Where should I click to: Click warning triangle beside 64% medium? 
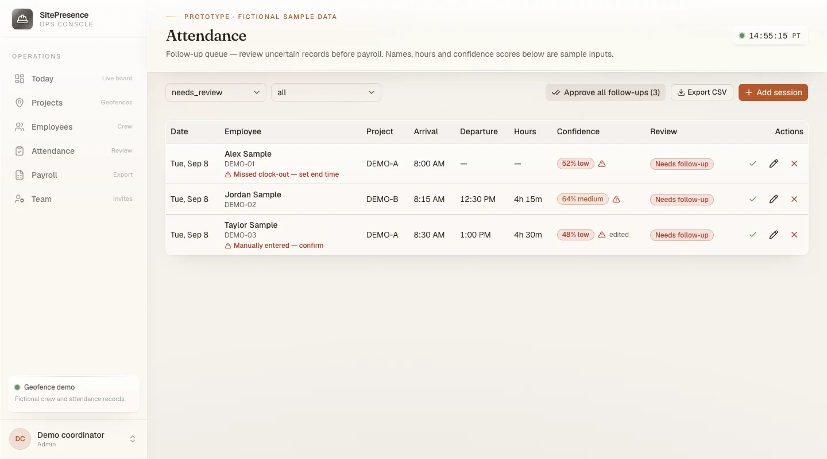(616, 199)
